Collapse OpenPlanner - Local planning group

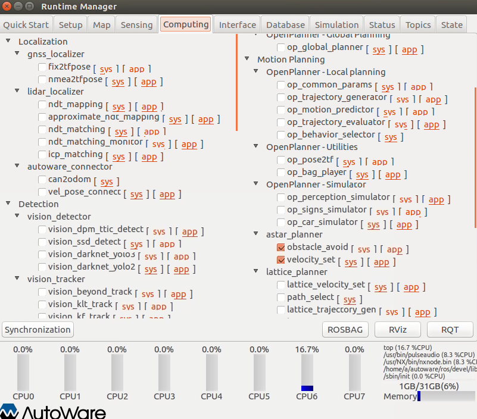point(256,71)
